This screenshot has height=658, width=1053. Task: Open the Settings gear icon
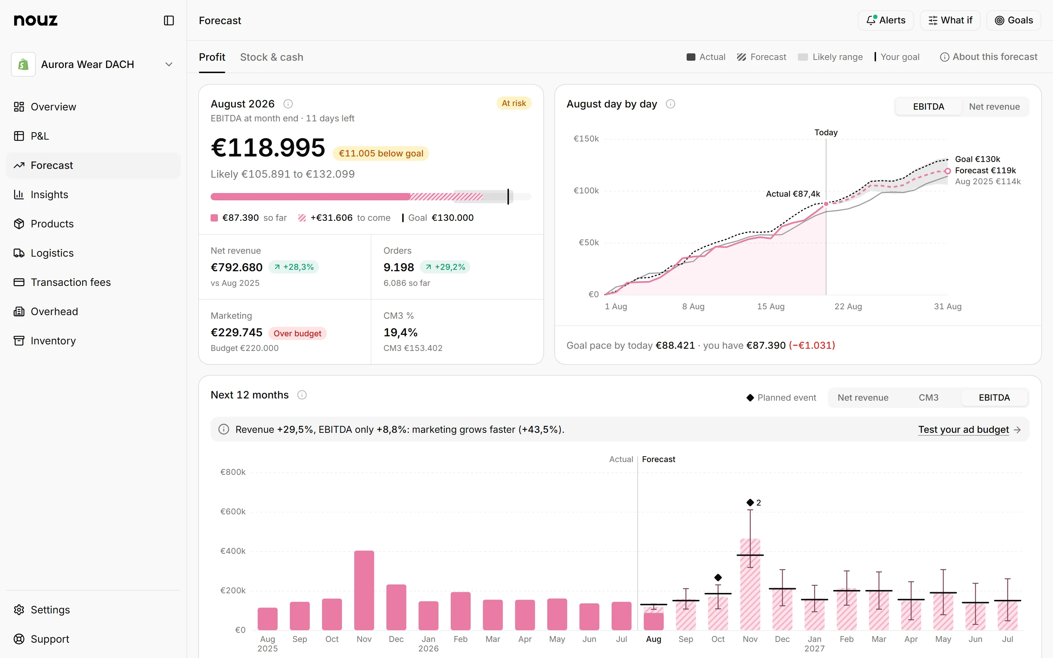[19, 610]
